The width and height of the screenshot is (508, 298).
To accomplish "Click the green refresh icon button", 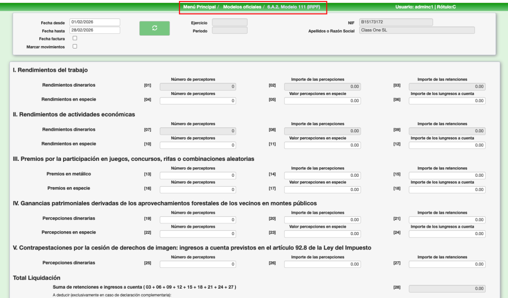I will pyautogui.click(x=154, y=28).
